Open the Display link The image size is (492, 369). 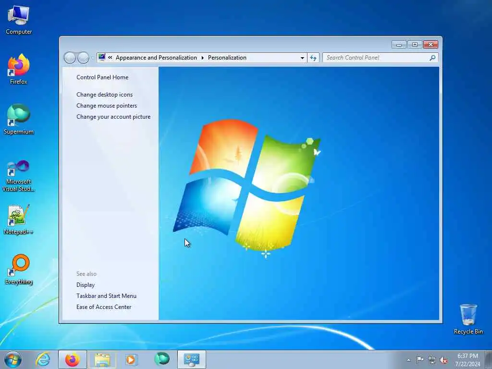pos(86,285)
